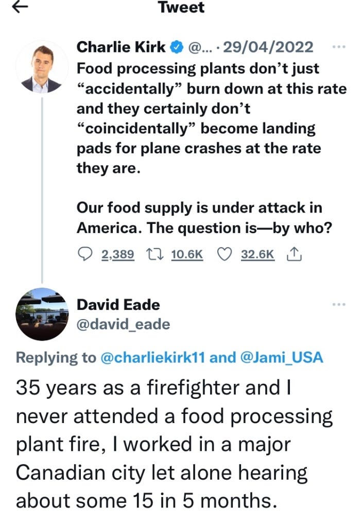The image size is (363, 527).
Task: Click the share icon on Charlie Kirk's tweet
Action: 295,253
